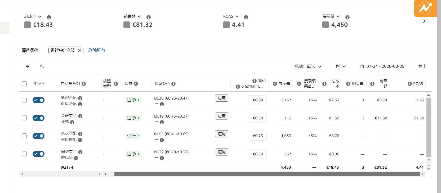The image size is (441, 193).
Task: Click 删除所有 to clear all filters
Action: 97,50
